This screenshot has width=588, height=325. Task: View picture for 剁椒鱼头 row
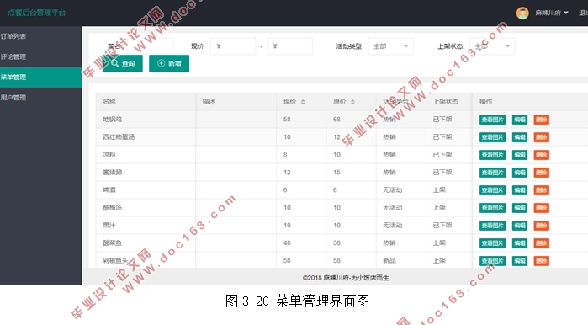point(492,261)
